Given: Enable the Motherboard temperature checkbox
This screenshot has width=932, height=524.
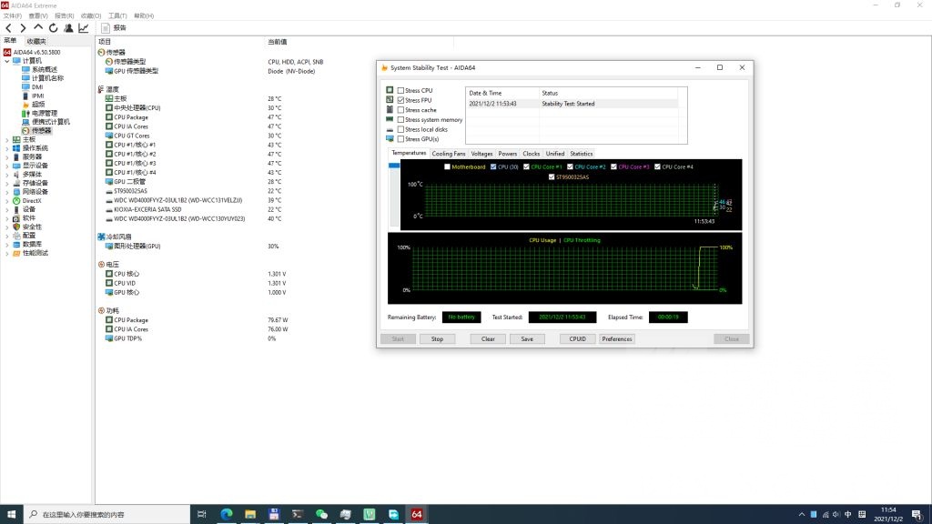Looking at the screenshot, I should coord(447,167).
